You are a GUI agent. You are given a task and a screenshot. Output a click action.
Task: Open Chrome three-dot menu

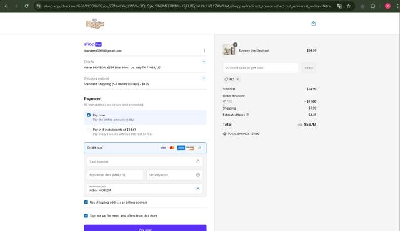click(397, 6)
